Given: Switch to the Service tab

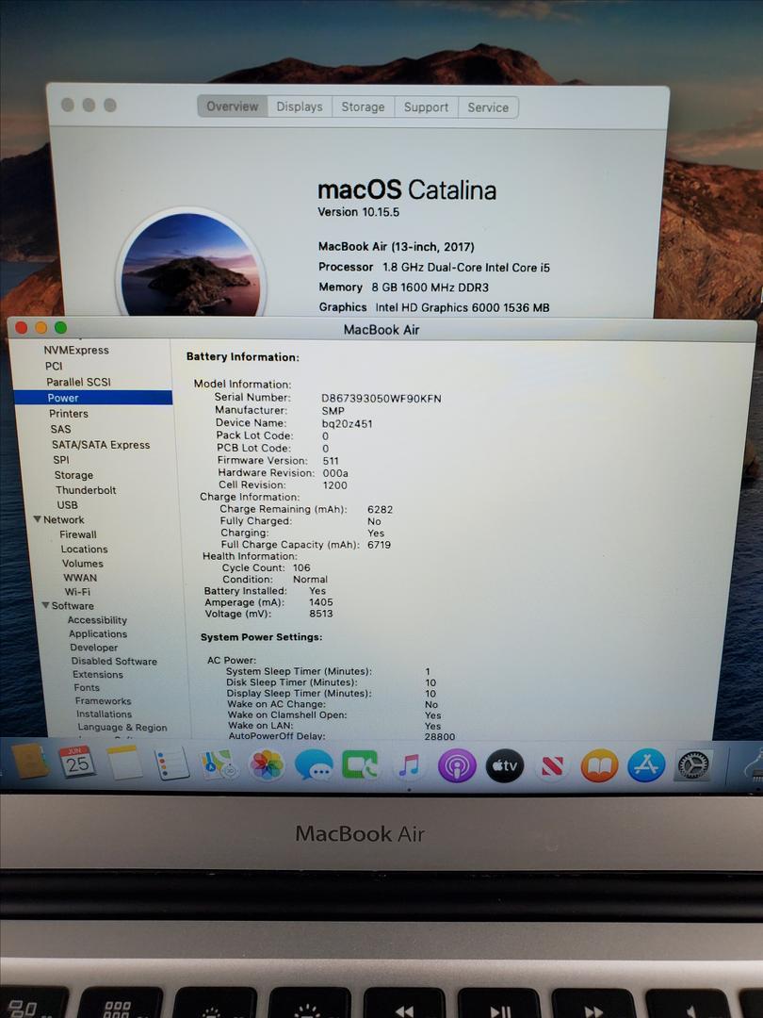Looking at the screenshot, I should (x=488, y=107).
